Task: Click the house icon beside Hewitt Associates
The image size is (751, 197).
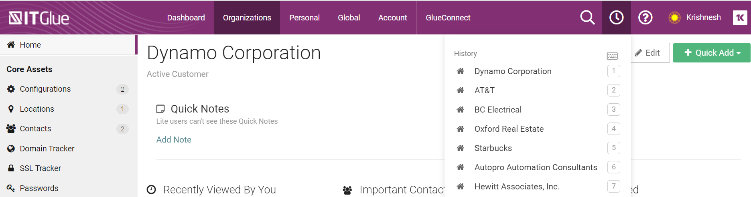Action: [x=461, y=187]
